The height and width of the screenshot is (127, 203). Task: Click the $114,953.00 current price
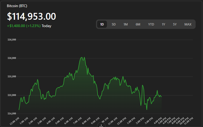(x=32, y=16)
